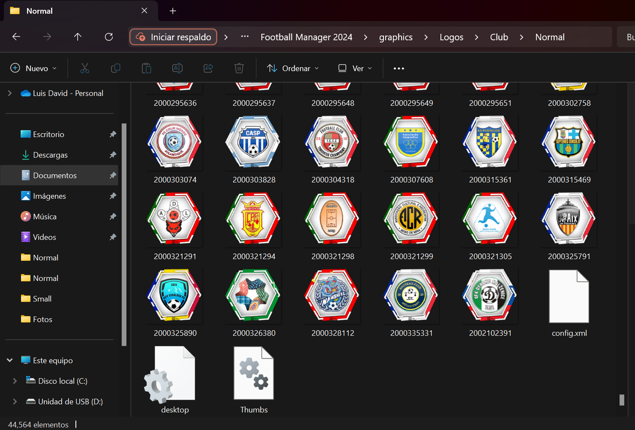Viewport: 635px width, 430px height.
Task: Select the Normal window tab
Action: [x=81, y=11]
